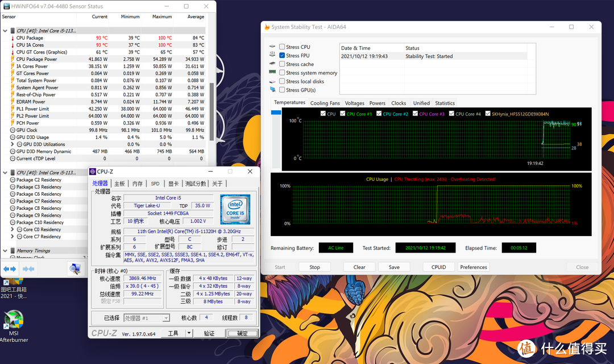Open AIDA64 Preferences
This screenshot has height=364, width=614.
coord(474,267)
